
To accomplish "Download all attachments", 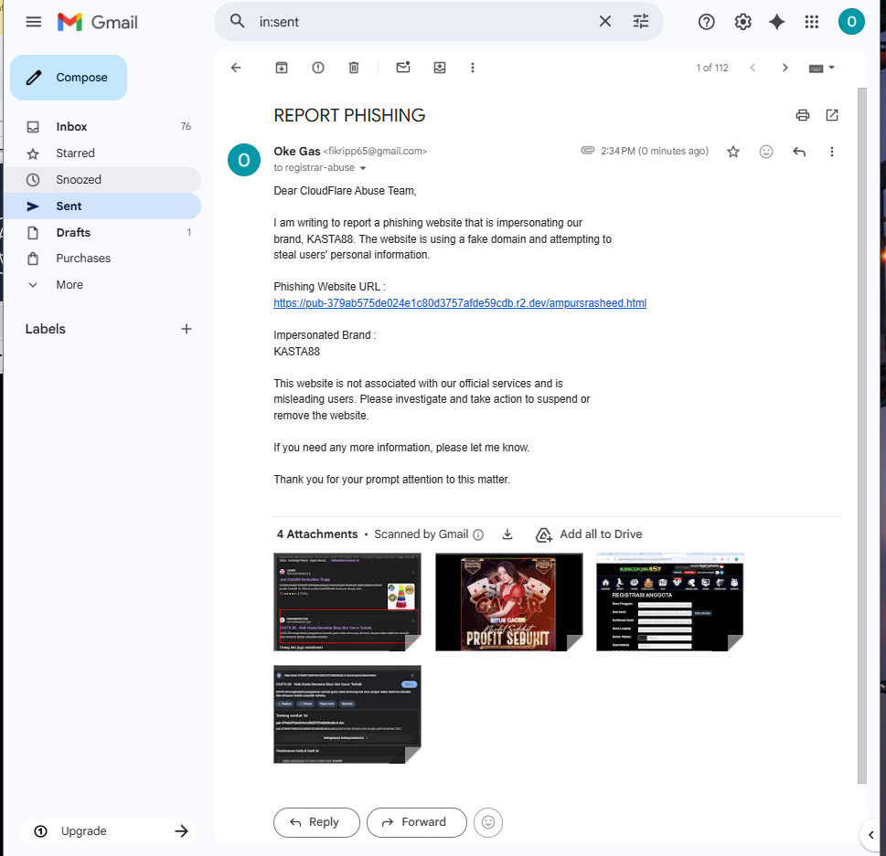I will point(507,534).
